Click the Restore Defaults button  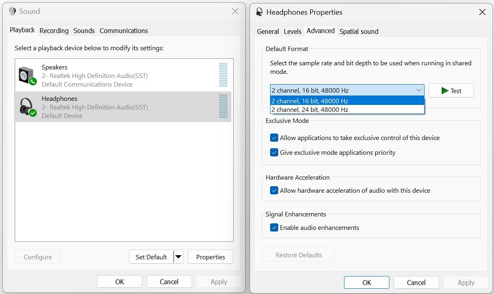click(298, 254)
